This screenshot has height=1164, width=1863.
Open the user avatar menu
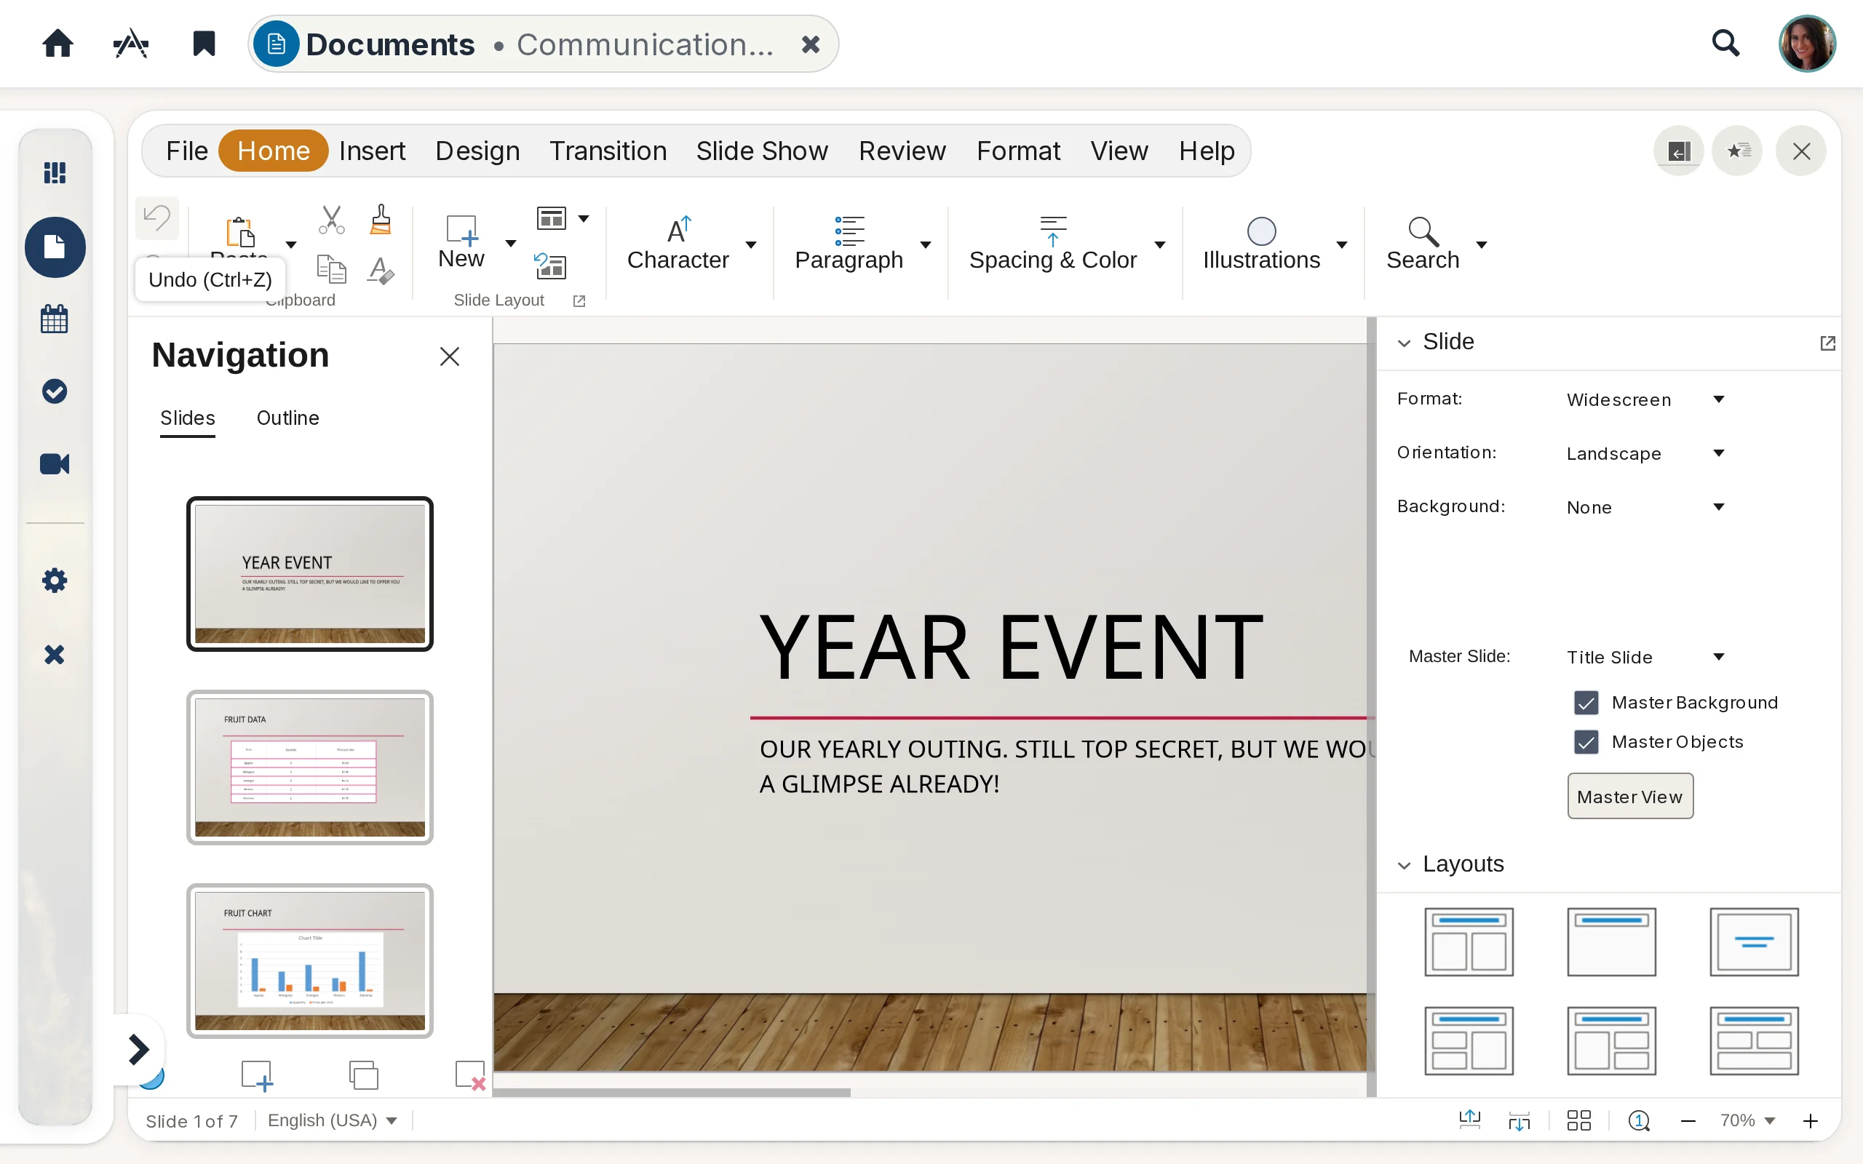[1807, 44]
